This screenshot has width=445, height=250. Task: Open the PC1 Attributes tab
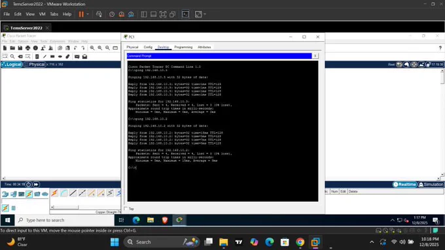click(204, 47)
